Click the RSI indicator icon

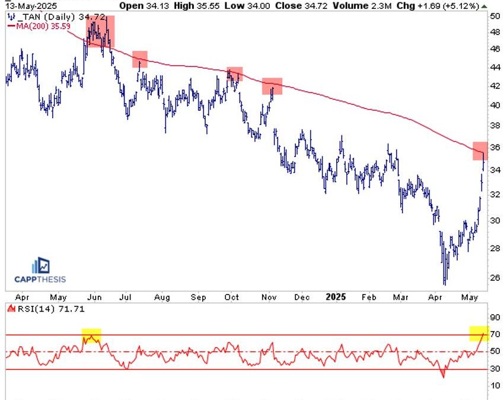pyautogui.click(x=12, y=309)
